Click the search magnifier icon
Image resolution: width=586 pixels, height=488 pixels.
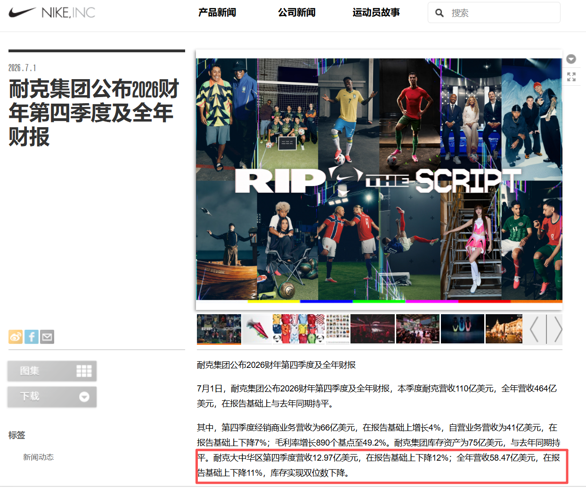pos(439,13)
